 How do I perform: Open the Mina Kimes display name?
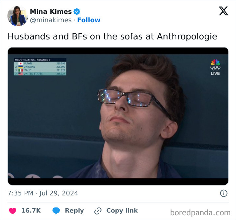pyautogui.click(x=51, y=11)
